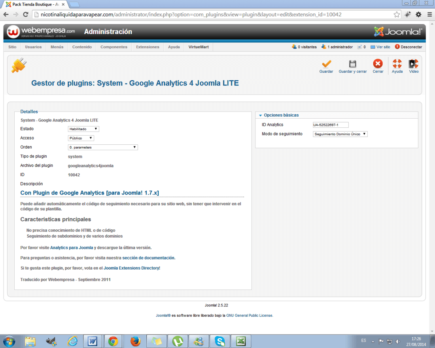Click the page vertical scrollbar
This screenshot has width=435, height=348.
pos(432,177)
